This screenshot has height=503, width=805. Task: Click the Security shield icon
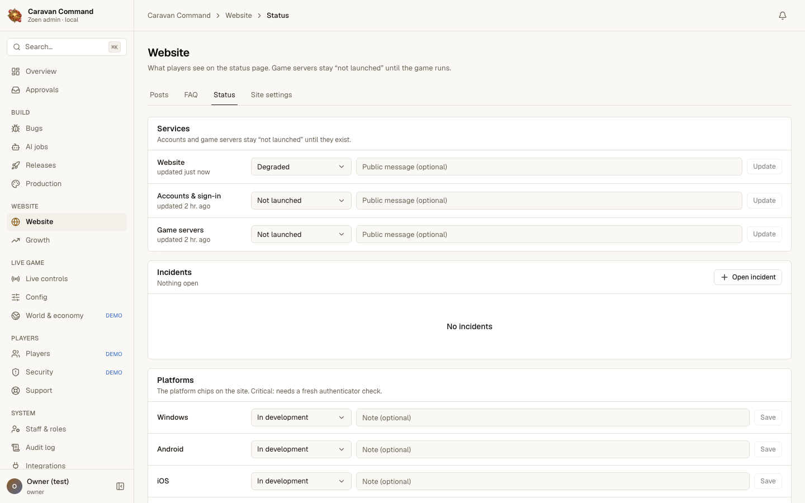pos(16,372)
